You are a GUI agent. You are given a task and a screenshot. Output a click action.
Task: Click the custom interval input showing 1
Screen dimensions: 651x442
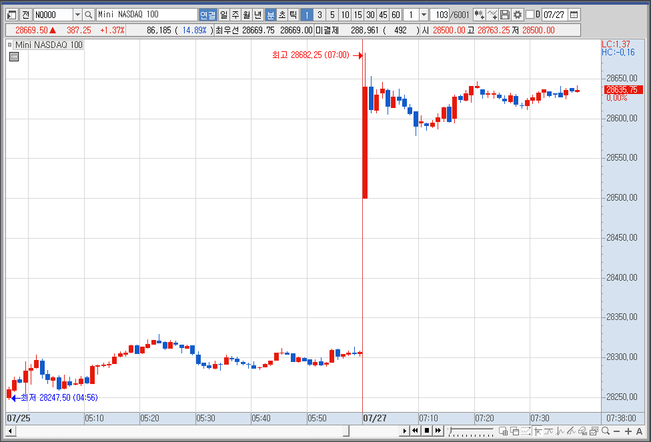[411, 15]
